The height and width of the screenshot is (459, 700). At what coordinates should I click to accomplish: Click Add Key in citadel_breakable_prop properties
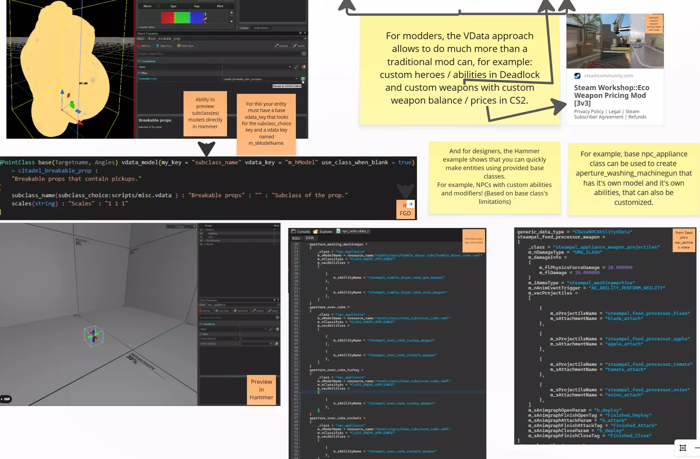click(145, 46)
